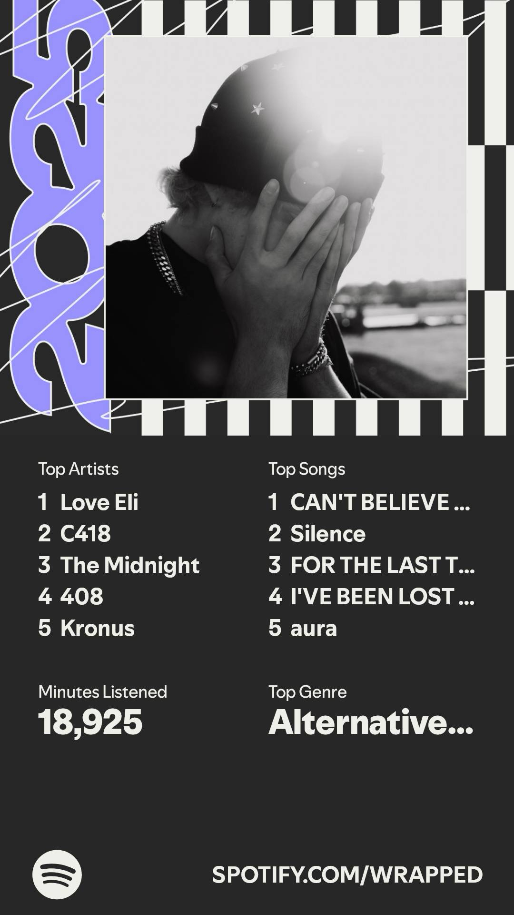
Task: Select the song Silence
Action: (x=328, y=534)
